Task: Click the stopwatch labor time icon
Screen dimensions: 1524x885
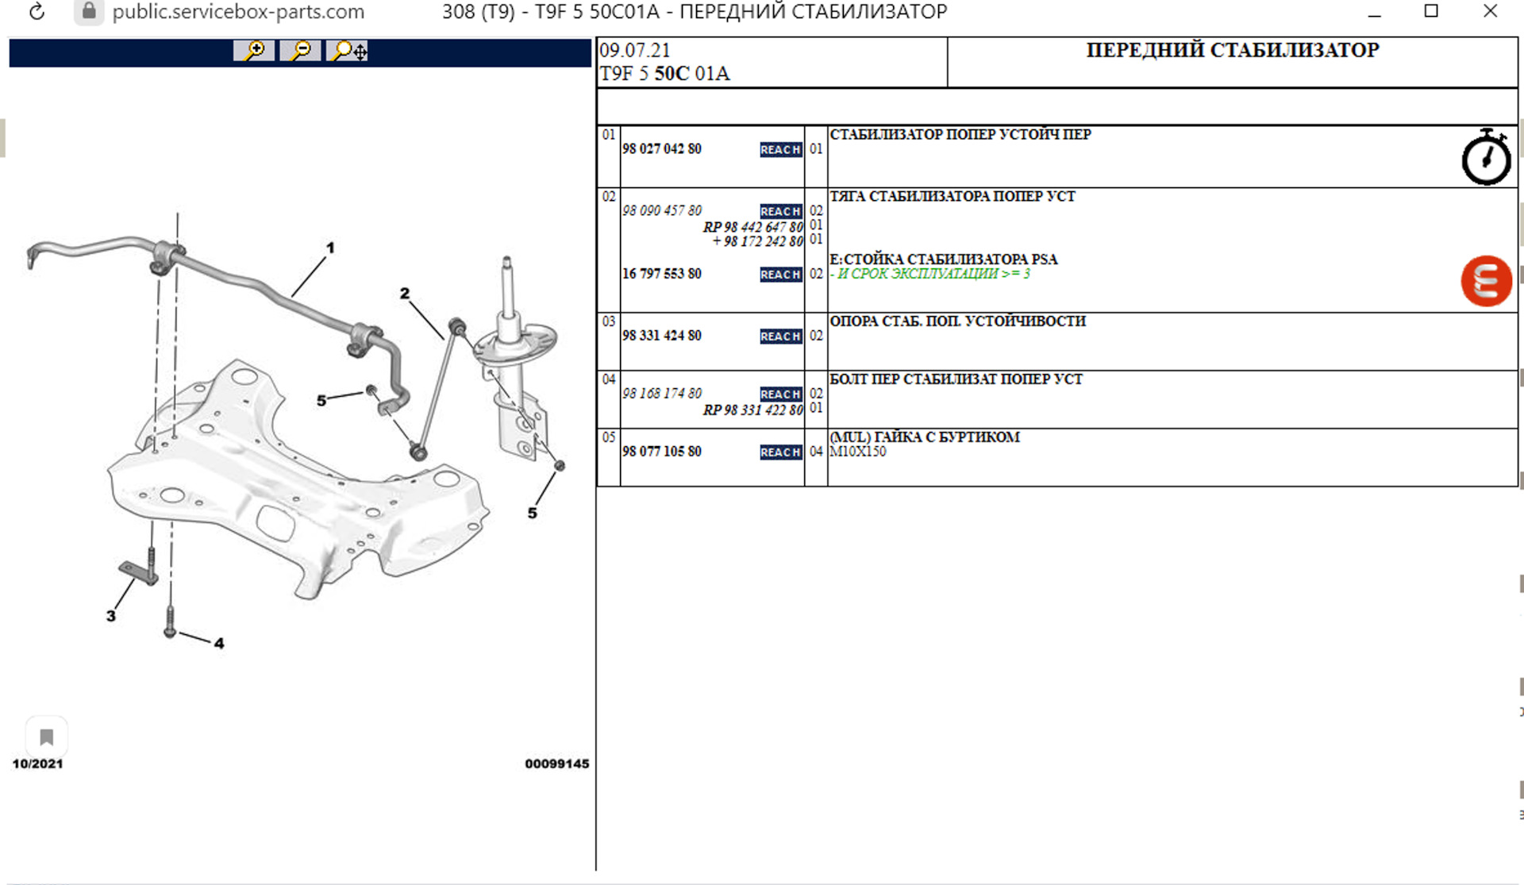Action: 1485,157
